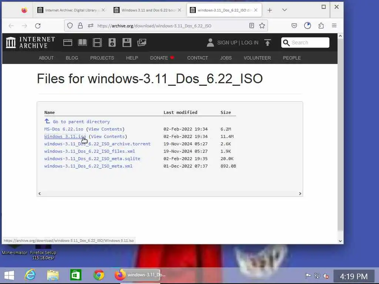379x284 pixels.
Task: Open the _meta.sqlite file link
Action: 92,159
